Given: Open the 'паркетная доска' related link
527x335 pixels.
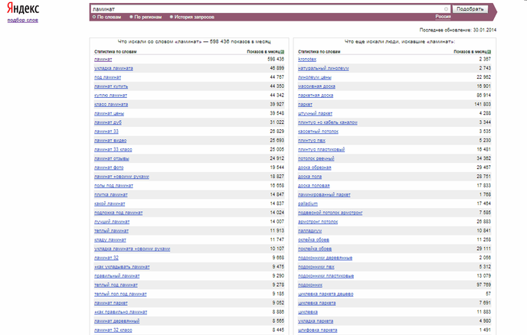Looking at the screenshot, I should (x=316, y=96).
